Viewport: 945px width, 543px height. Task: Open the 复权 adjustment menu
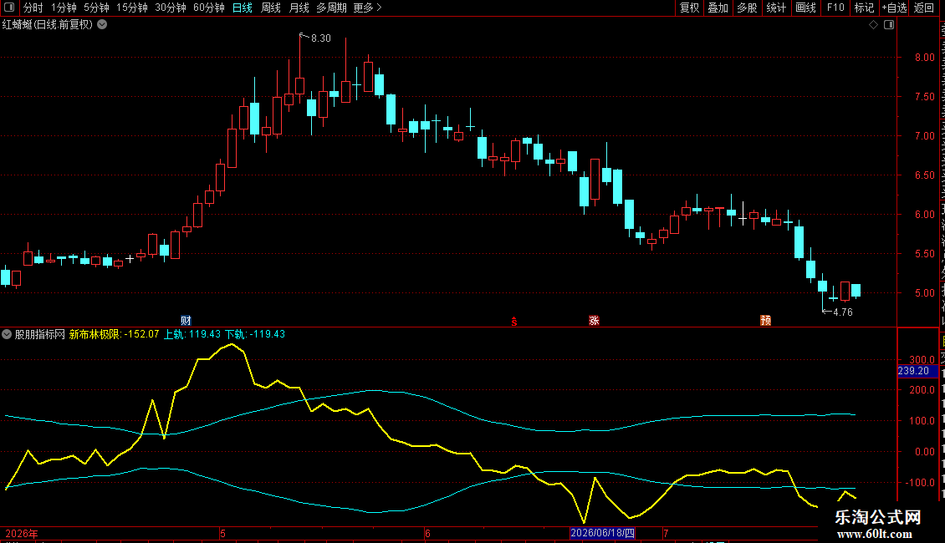pyautogui.click(x=689, y=8)
